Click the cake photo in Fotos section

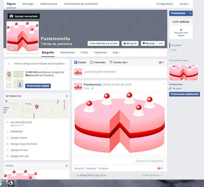coord(20,175)
